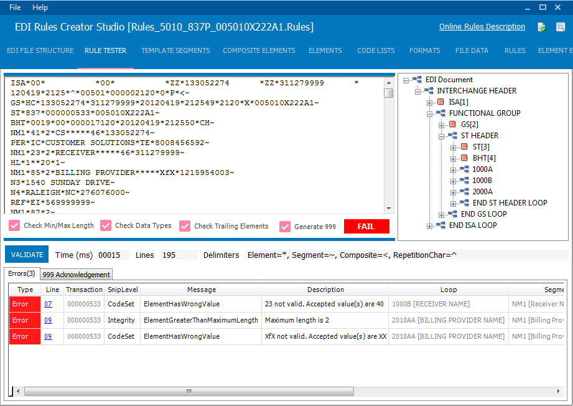Expand the ST[3] tree node
Viewport: 573px width, 406px height.
[453, 148]
